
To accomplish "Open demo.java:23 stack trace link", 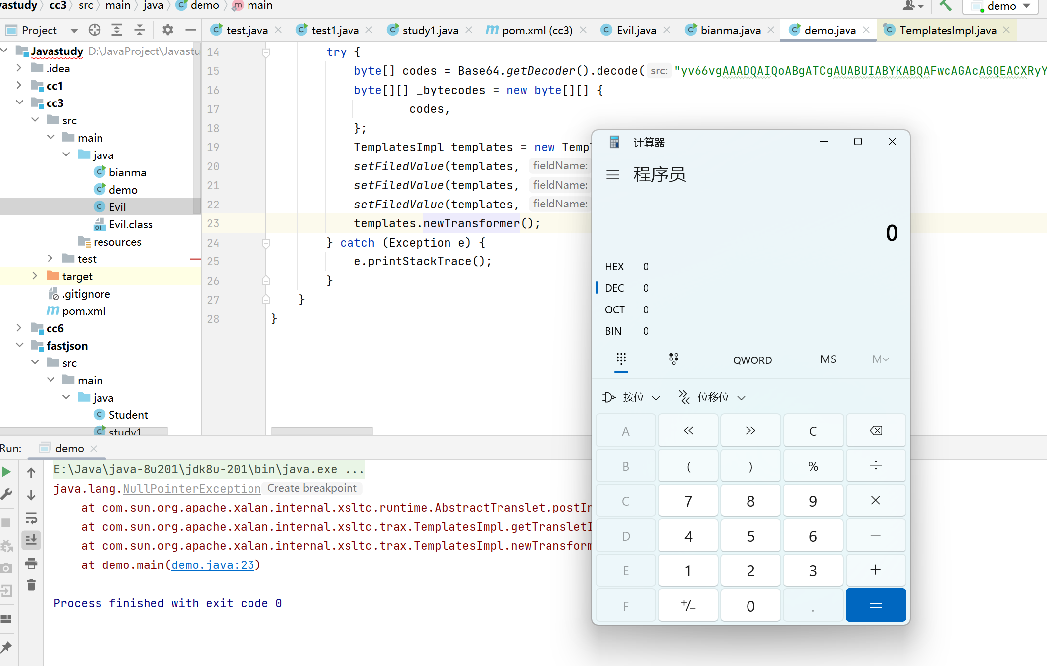I will tap(213, 565).
